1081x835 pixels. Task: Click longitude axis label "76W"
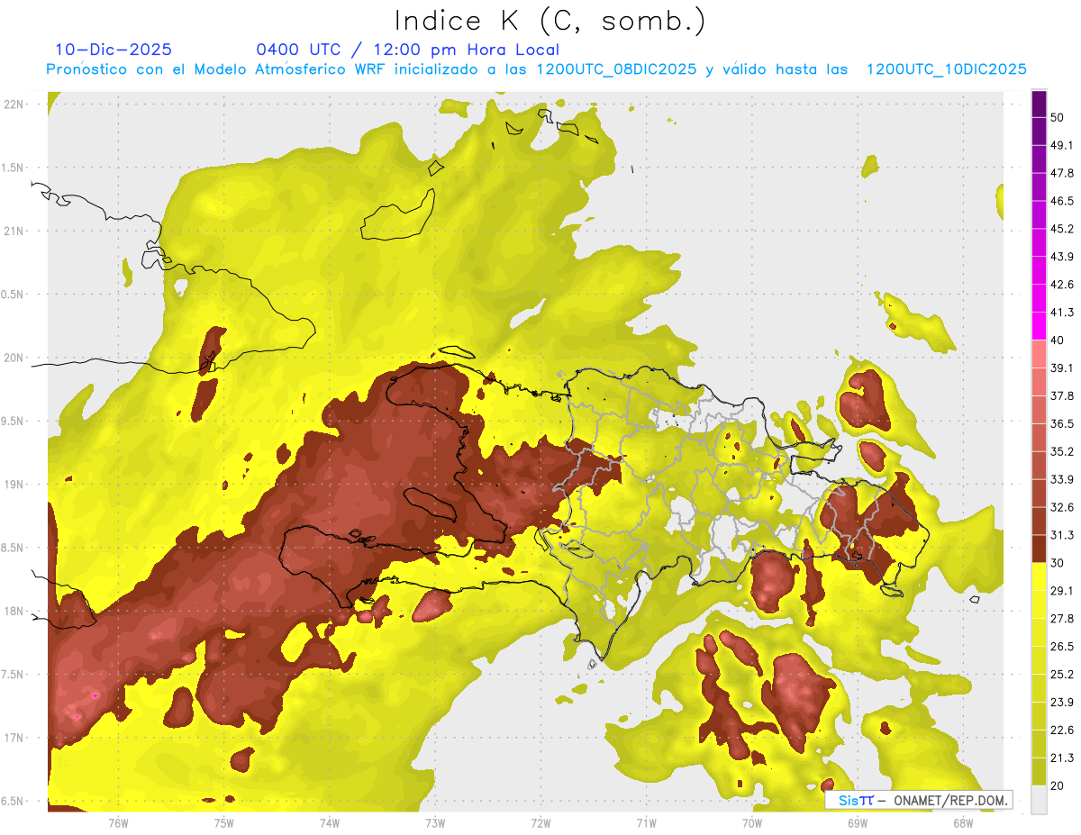(x=118, y=824)
